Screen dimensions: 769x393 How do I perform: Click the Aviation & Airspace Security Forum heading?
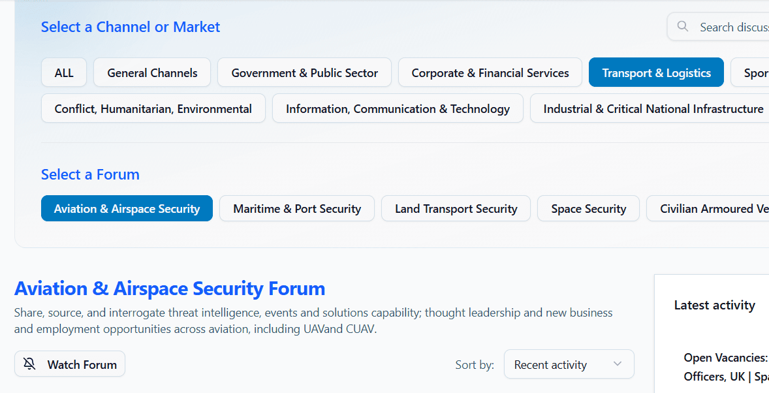click(x=170, y=288)
